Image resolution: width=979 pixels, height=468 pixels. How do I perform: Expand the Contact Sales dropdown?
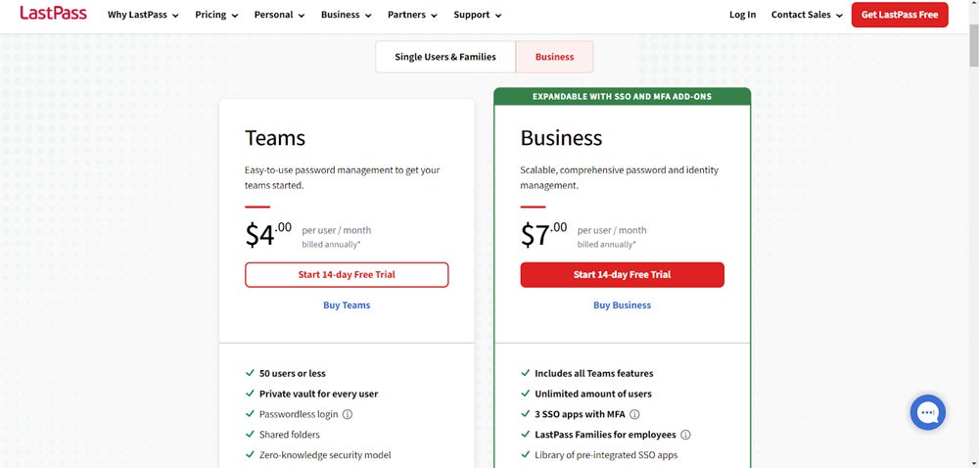coord(807,15)
